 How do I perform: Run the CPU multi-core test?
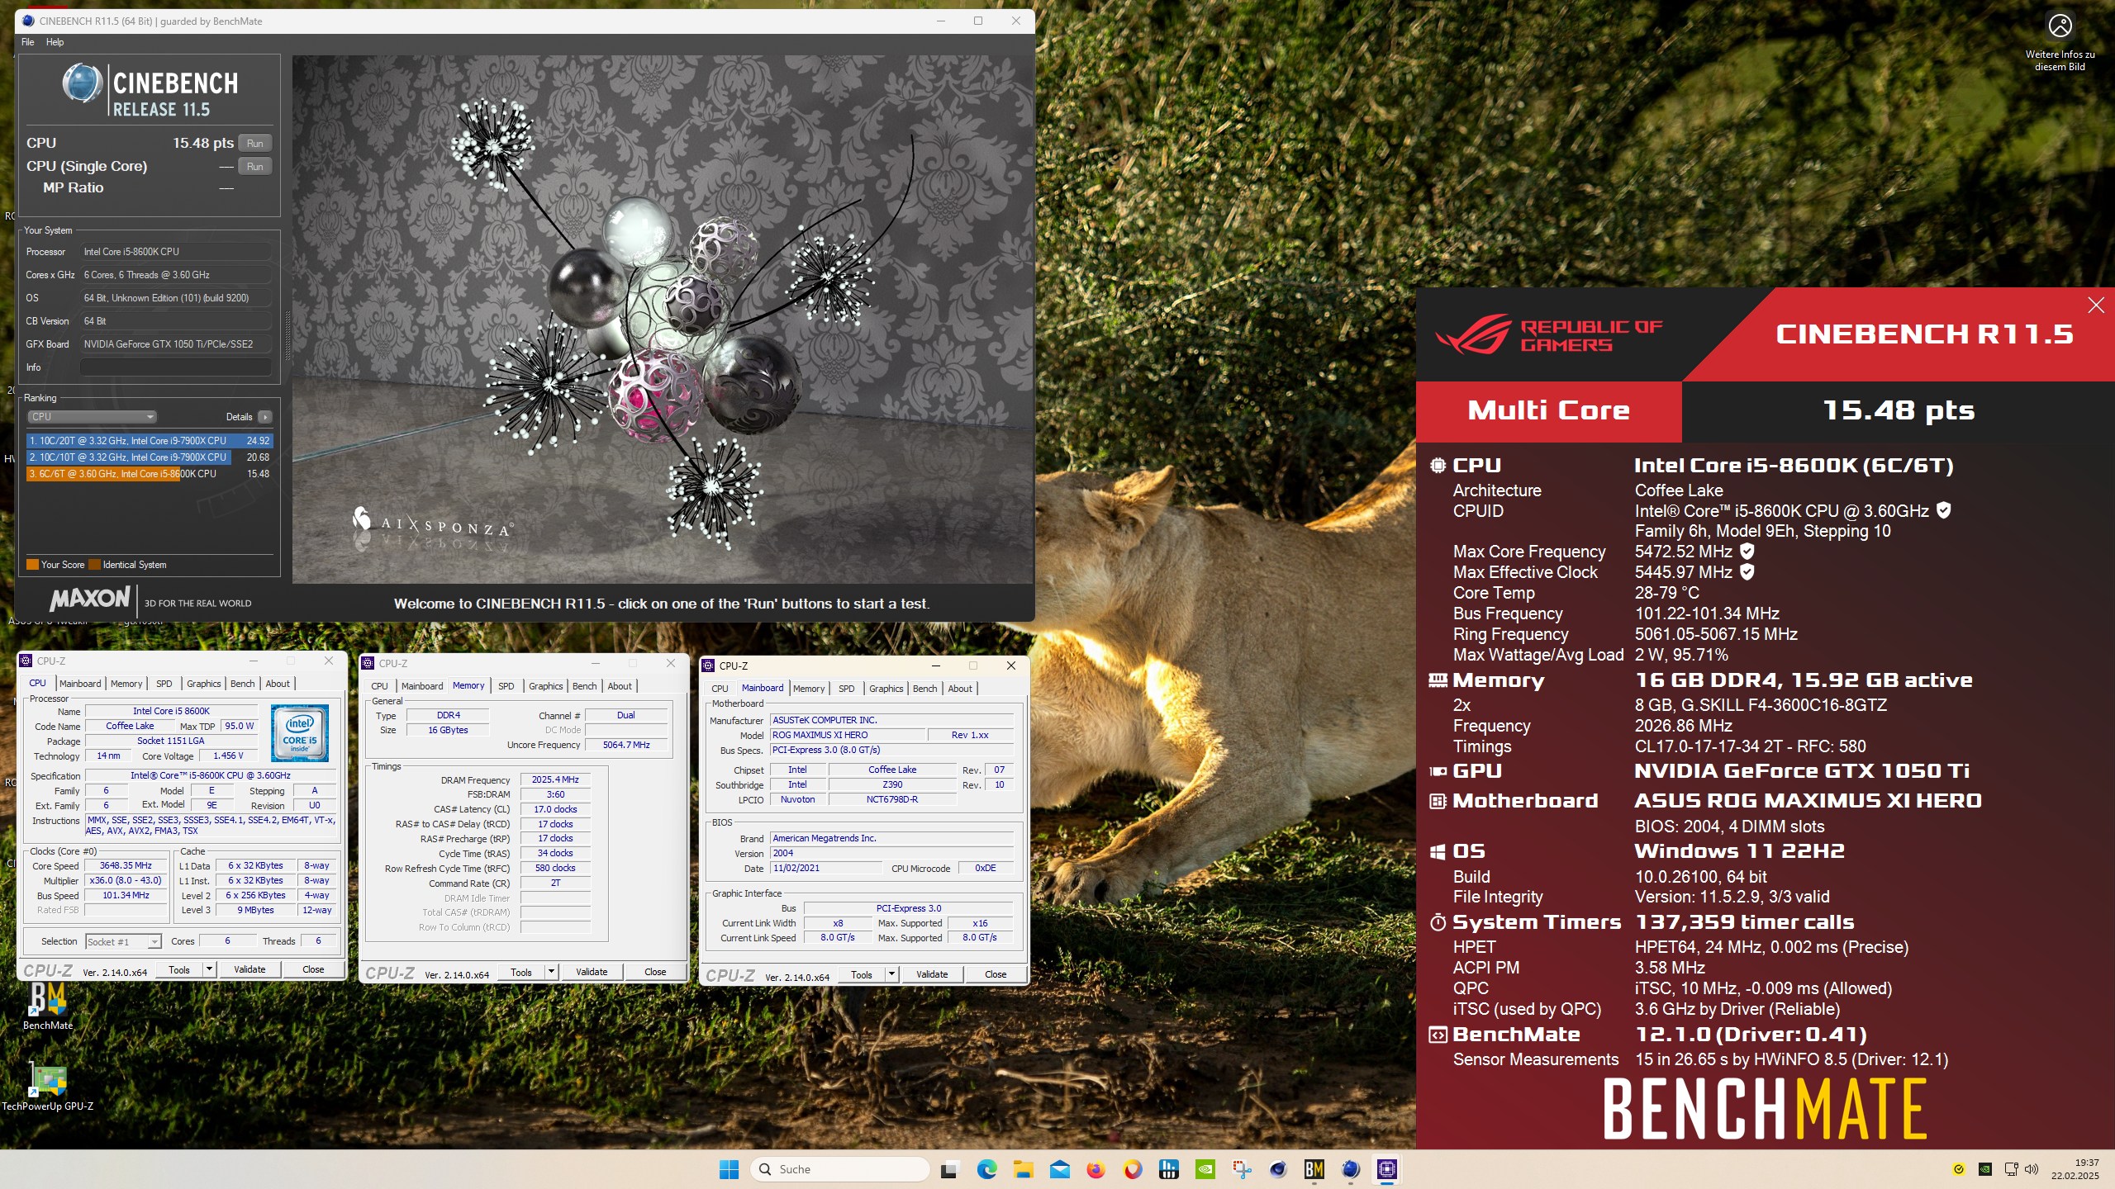coord(255,143)
